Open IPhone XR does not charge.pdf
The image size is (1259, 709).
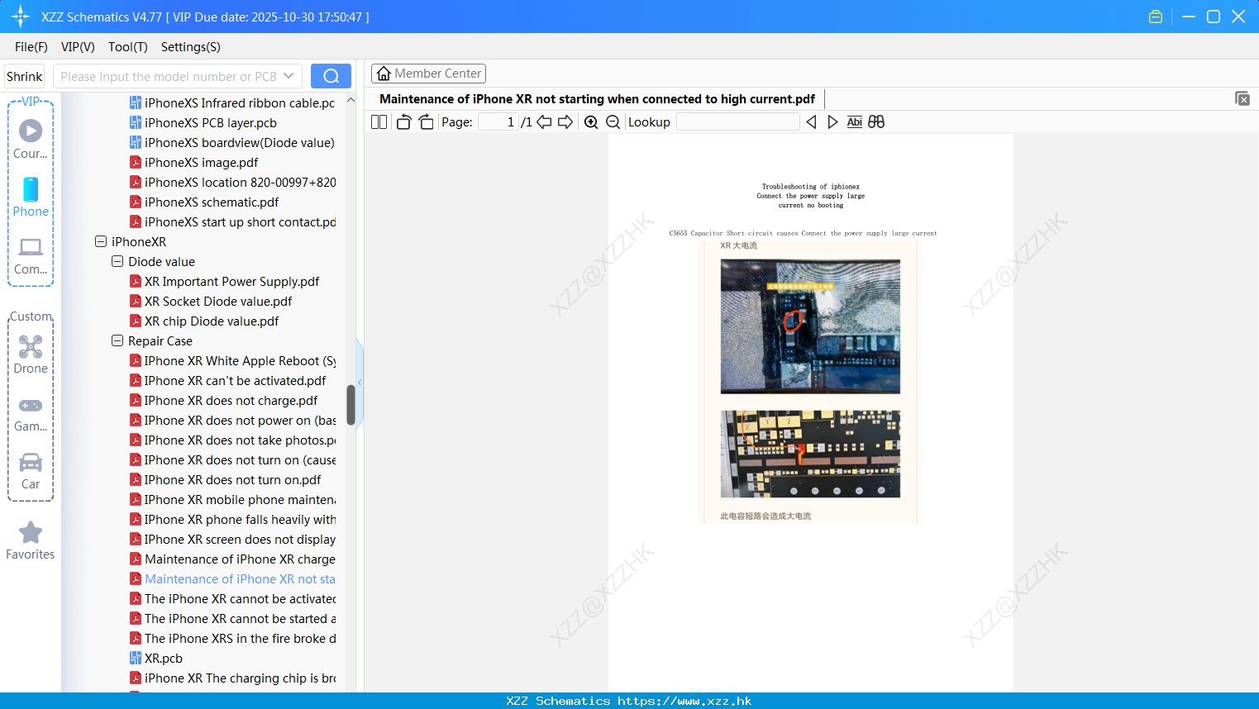pos(223,401)
